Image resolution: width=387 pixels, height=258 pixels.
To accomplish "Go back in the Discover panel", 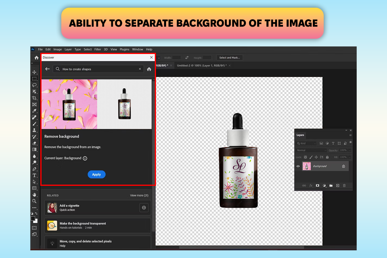I will [x=48, y=69].
